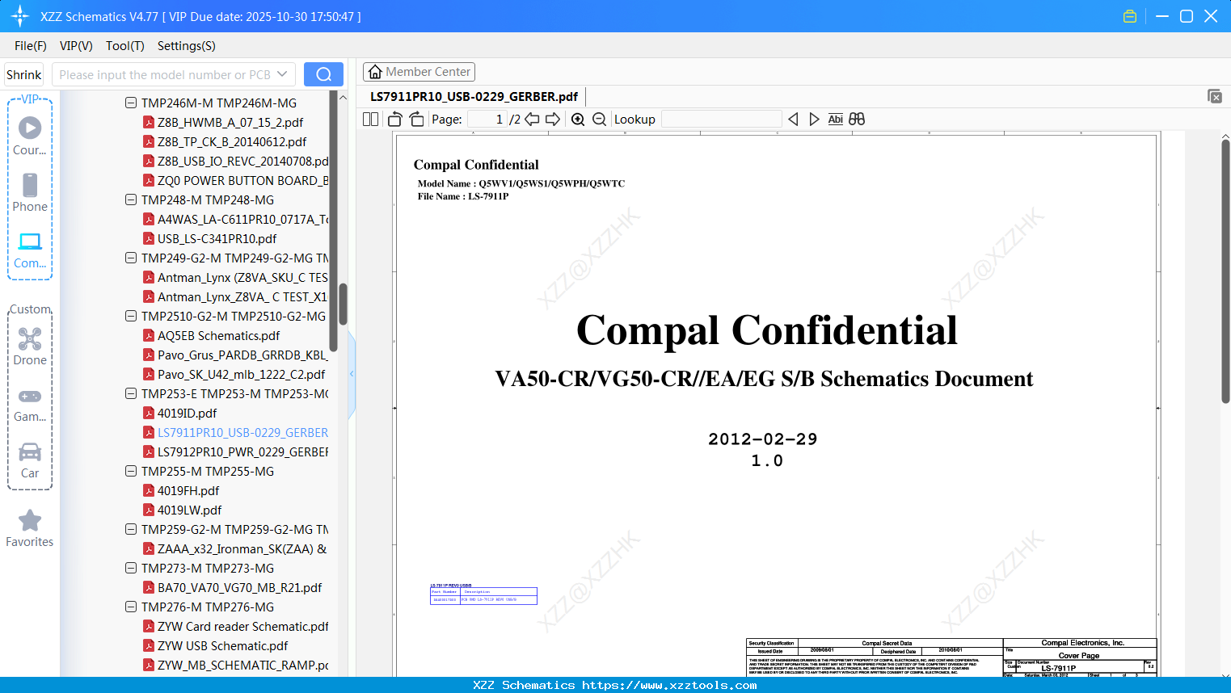Open the model number dropdown arrow
The image size is (1231, 693).
click(282, 74)
